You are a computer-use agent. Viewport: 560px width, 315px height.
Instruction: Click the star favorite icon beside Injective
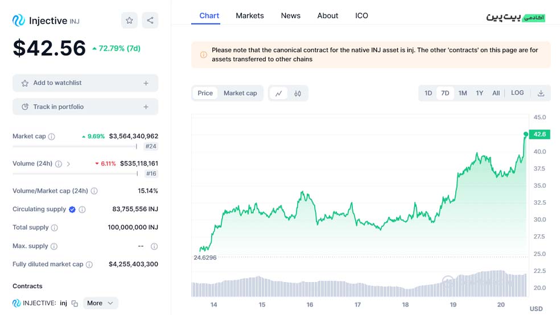(x=129, y=20)
